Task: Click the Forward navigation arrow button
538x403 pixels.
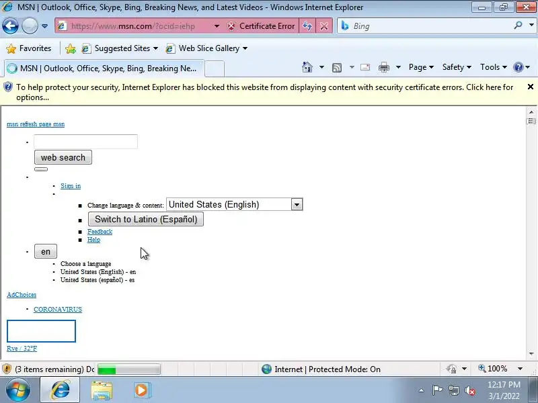Action: (30, 26)
